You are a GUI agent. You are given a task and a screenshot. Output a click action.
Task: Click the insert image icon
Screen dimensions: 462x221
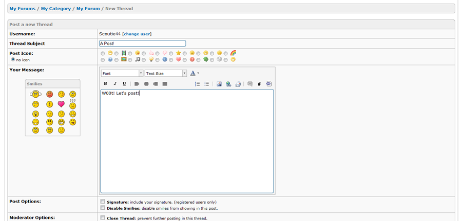pos(219,84)
